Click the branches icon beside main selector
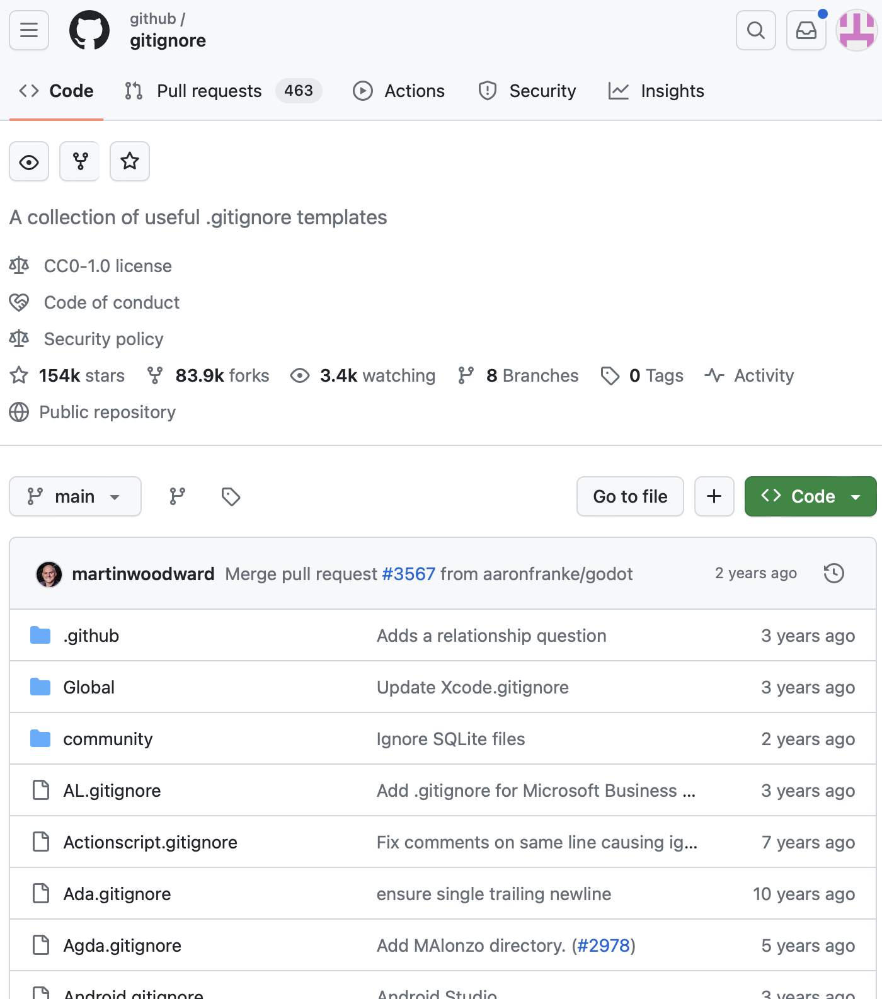This screenshot has width=882, height=999. (178, 496)
